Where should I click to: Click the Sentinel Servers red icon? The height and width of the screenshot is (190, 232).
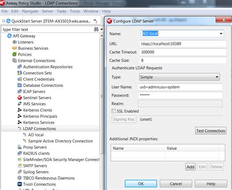[20, 98]
